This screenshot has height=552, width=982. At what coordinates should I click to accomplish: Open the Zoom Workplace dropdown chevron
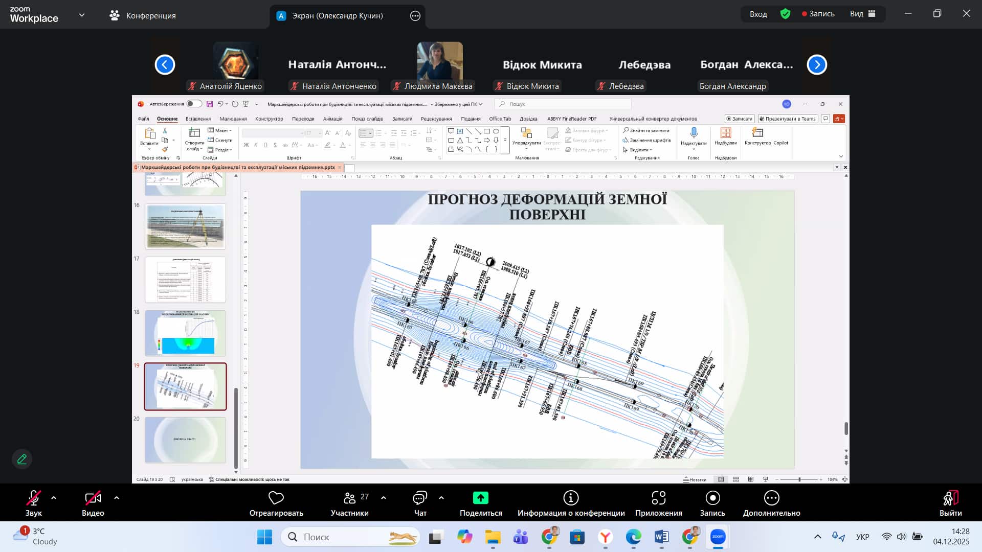82,15
